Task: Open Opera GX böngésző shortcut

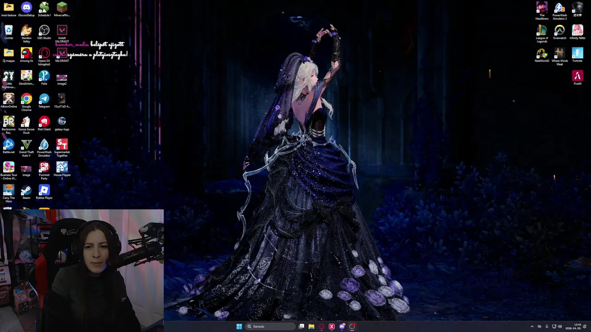Action: click(44, 56)
